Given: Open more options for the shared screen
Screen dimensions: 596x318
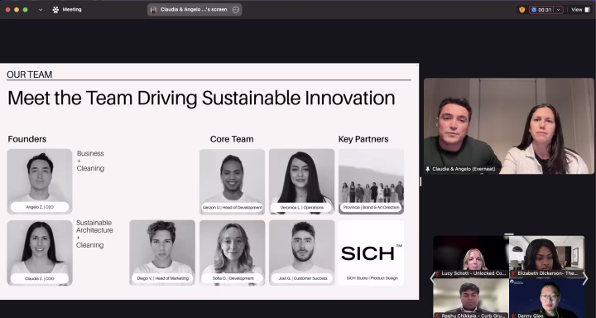Looking at the screenshot, I should click(x=236, y=10).
